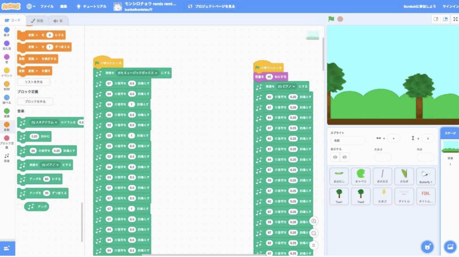Open the add extension button

pyautogui.click(x=7, y=248)
